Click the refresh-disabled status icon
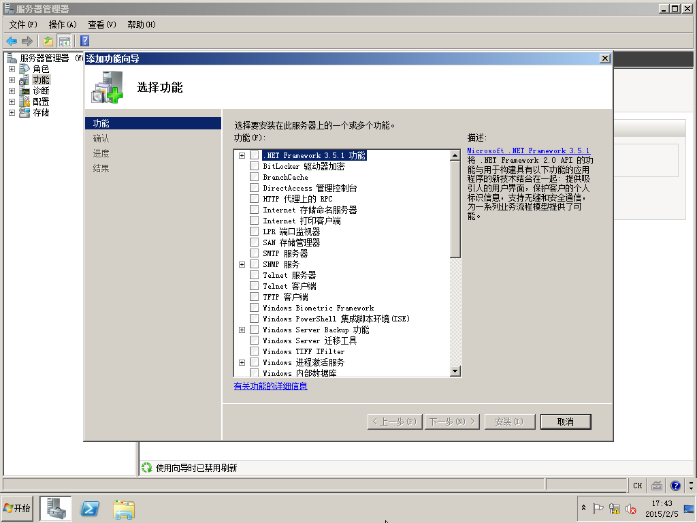 pos(147,467)
